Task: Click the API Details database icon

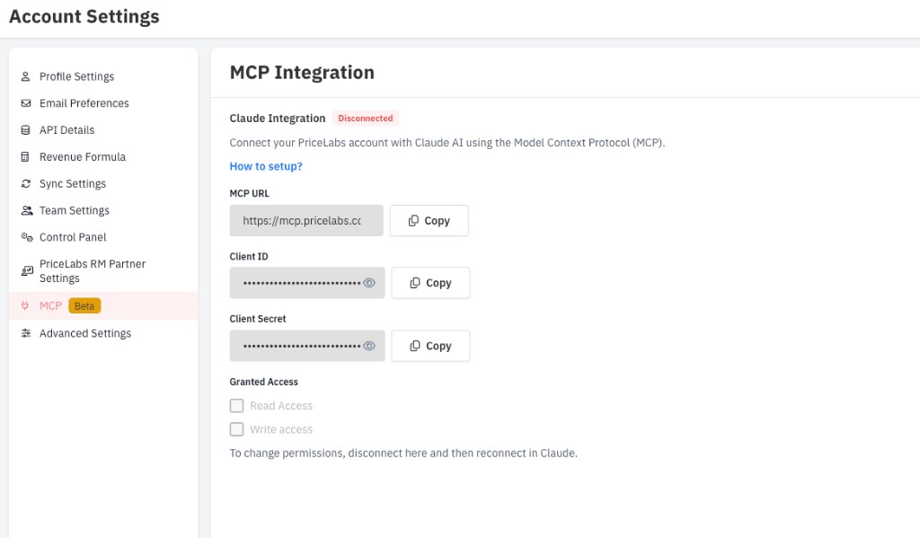Action: [25, 130]
